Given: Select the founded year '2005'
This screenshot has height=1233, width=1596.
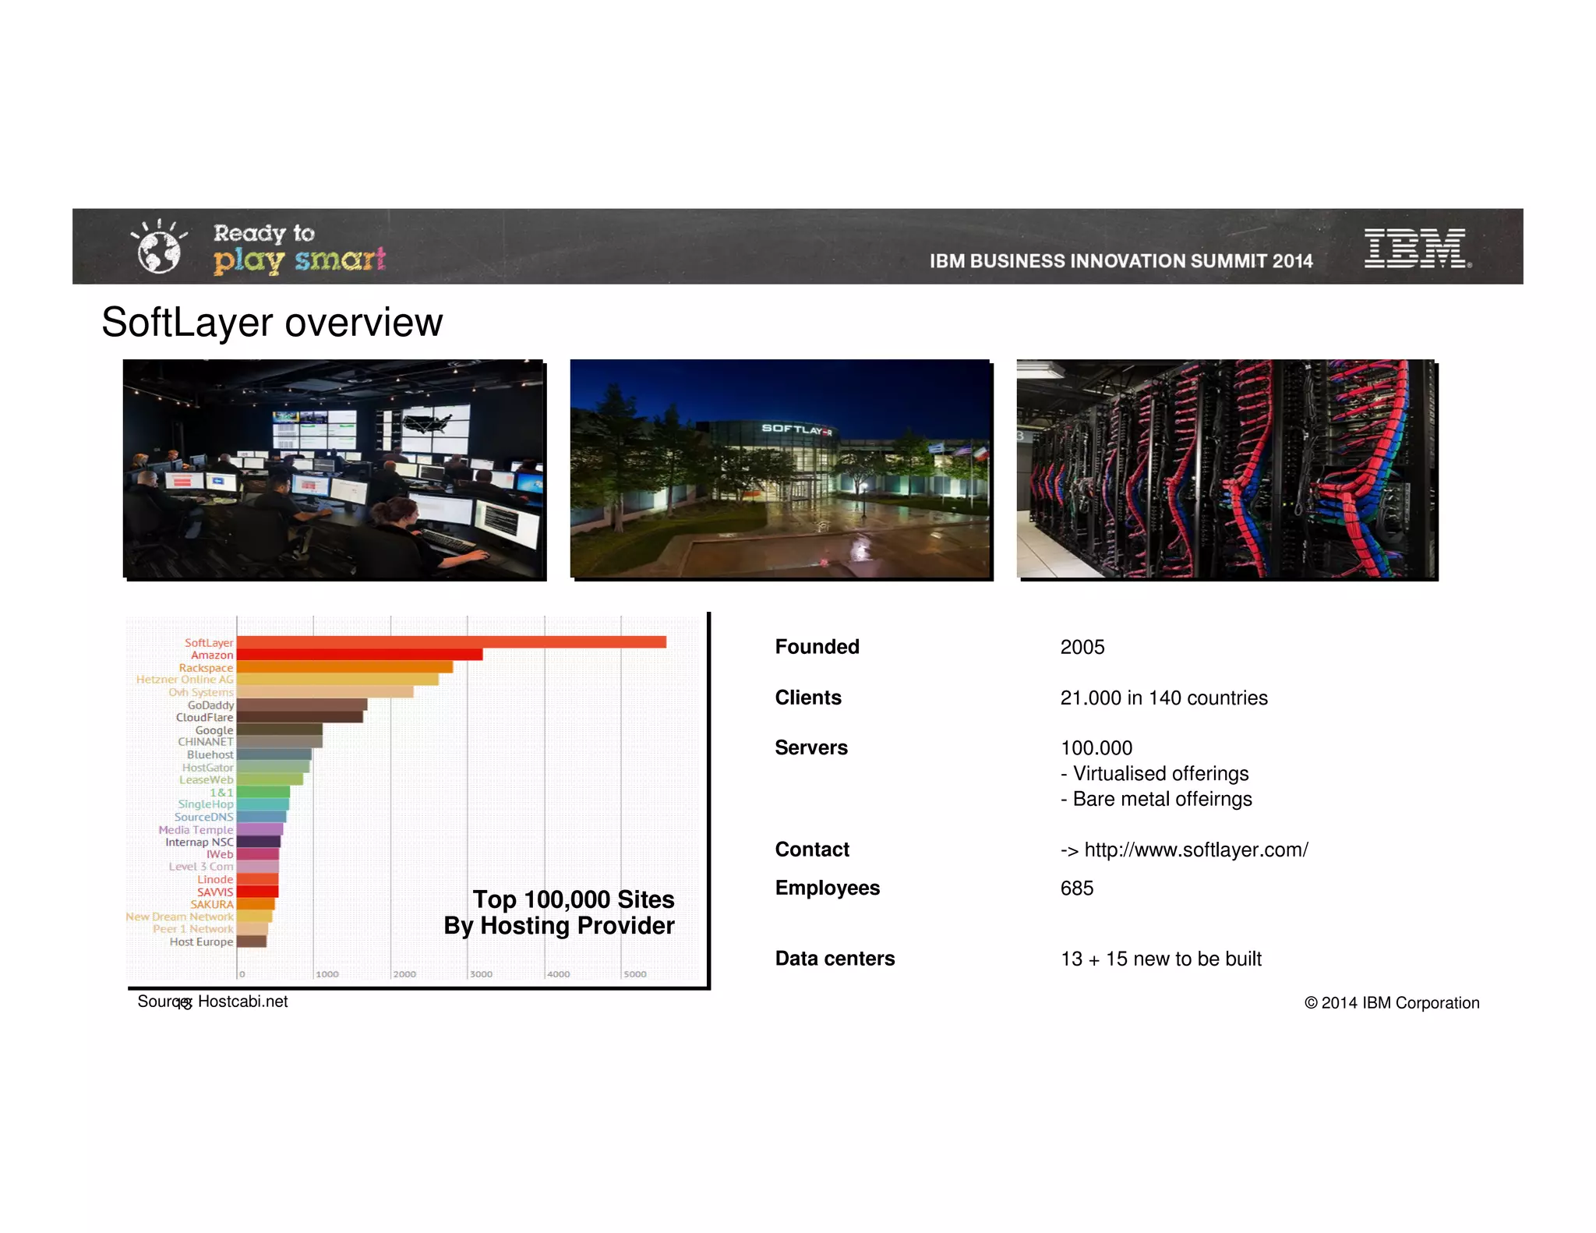Looking at the screenshot, I should (x=1082, y=647).
